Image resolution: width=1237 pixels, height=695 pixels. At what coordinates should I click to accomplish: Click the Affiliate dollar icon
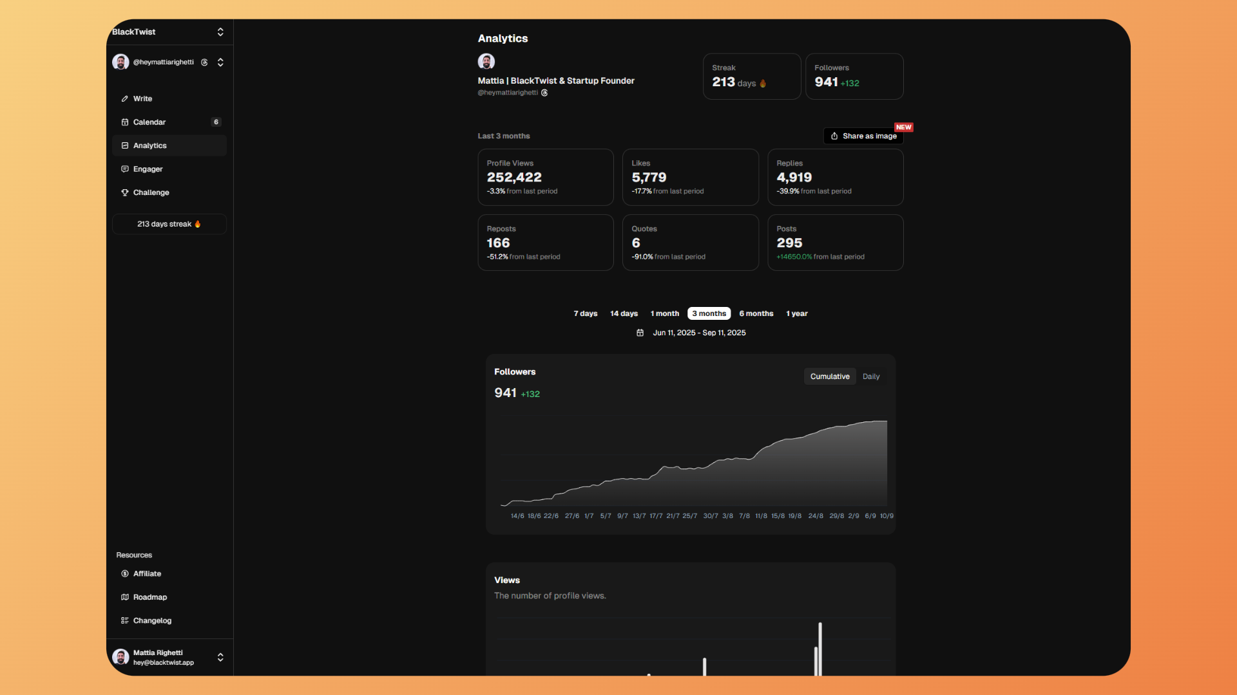click(x=124, y=574)
